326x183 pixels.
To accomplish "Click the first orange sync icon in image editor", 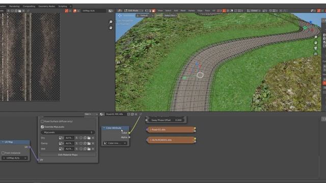I will tap(67, 11).
